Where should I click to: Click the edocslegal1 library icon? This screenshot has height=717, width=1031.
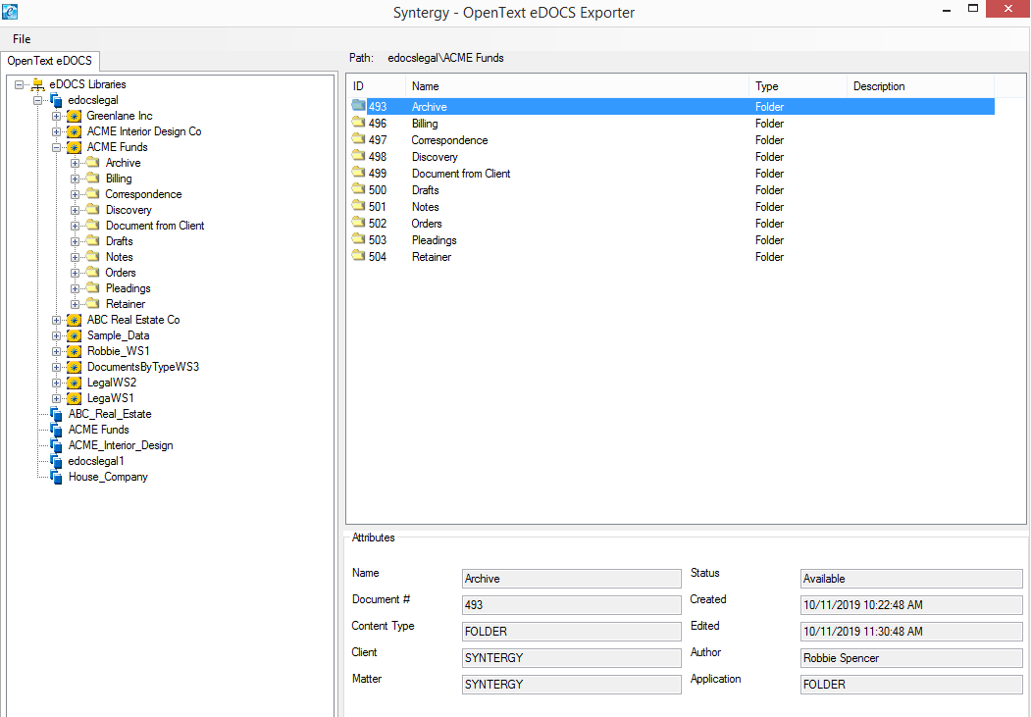[57, 462]
